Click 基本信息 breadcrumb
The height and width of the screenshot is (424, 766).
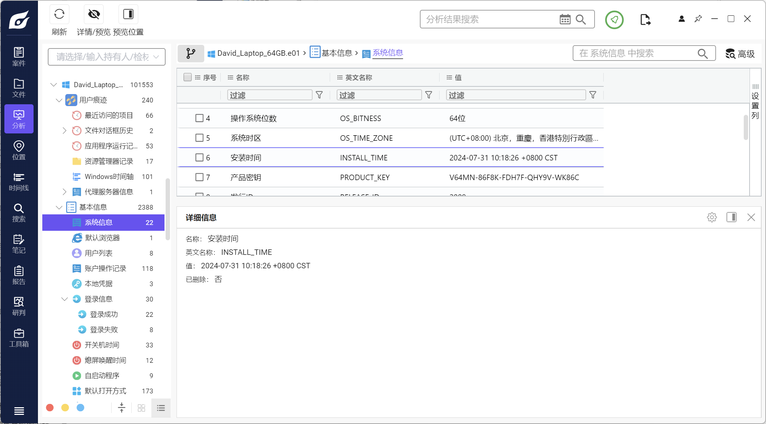[x=337, y=53]
